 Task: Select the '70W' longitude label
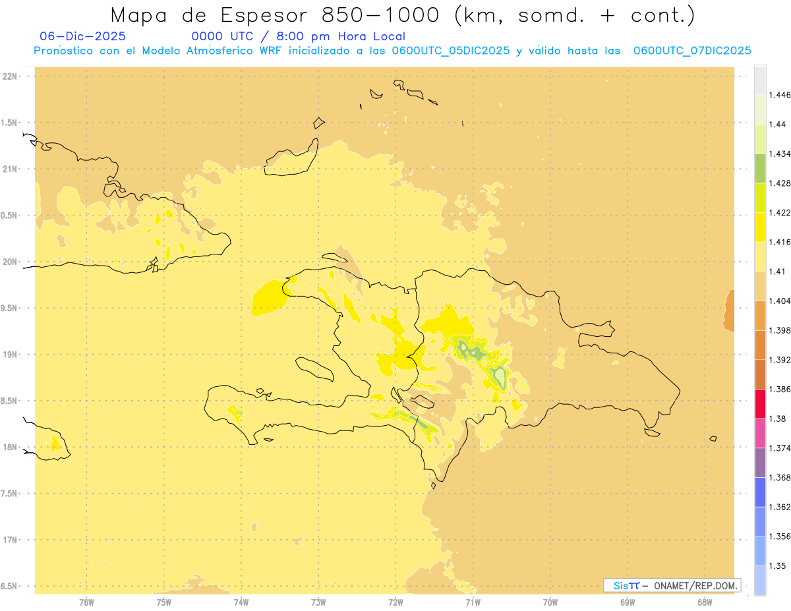click(550, 602)
